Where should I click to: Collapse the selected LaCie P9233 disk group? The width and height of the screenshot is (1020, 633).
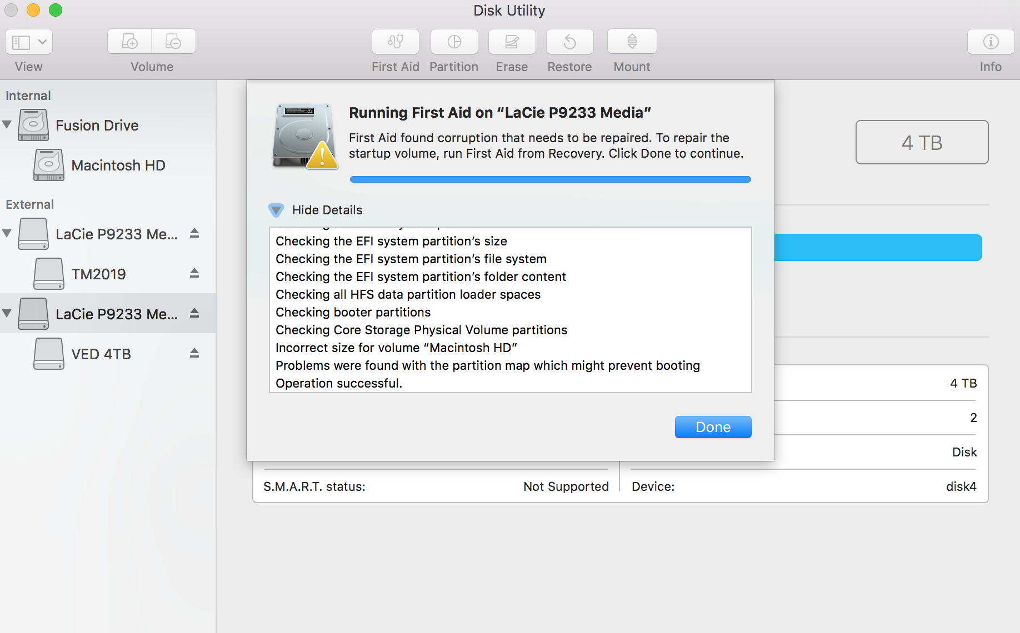point(7,314)
